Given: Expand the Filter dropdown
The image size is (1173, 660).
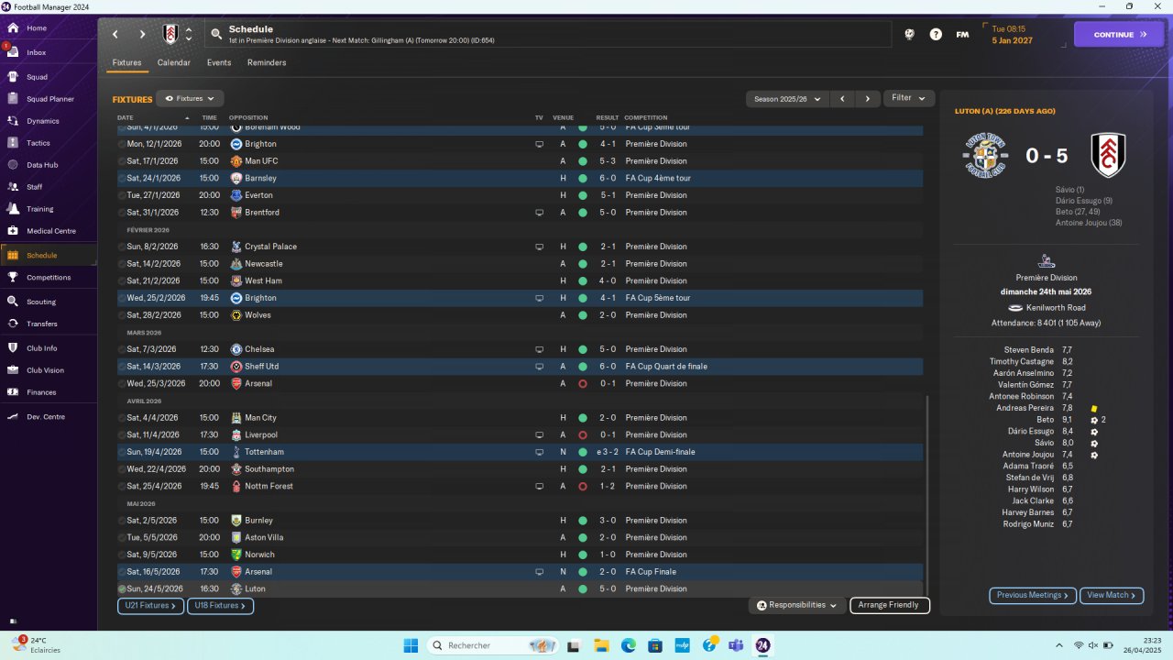Looking at the screenshot, I should 908,98.
